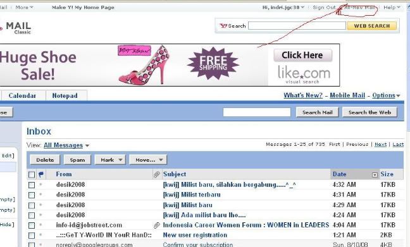Click into the Yahoo web search field
Viewport: 410px width, 247px height.
pyautogui.click(x=297, y=26)
